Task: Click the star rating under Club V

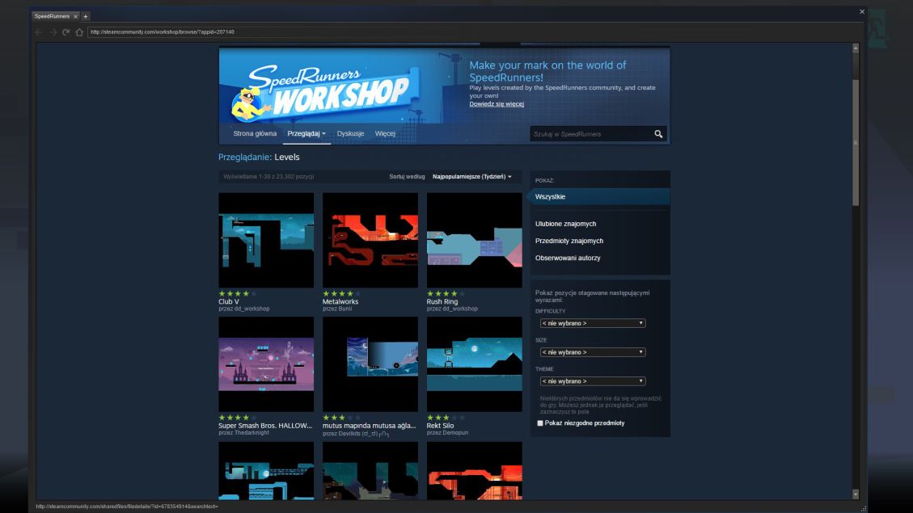Action: (x=238, y=294)
